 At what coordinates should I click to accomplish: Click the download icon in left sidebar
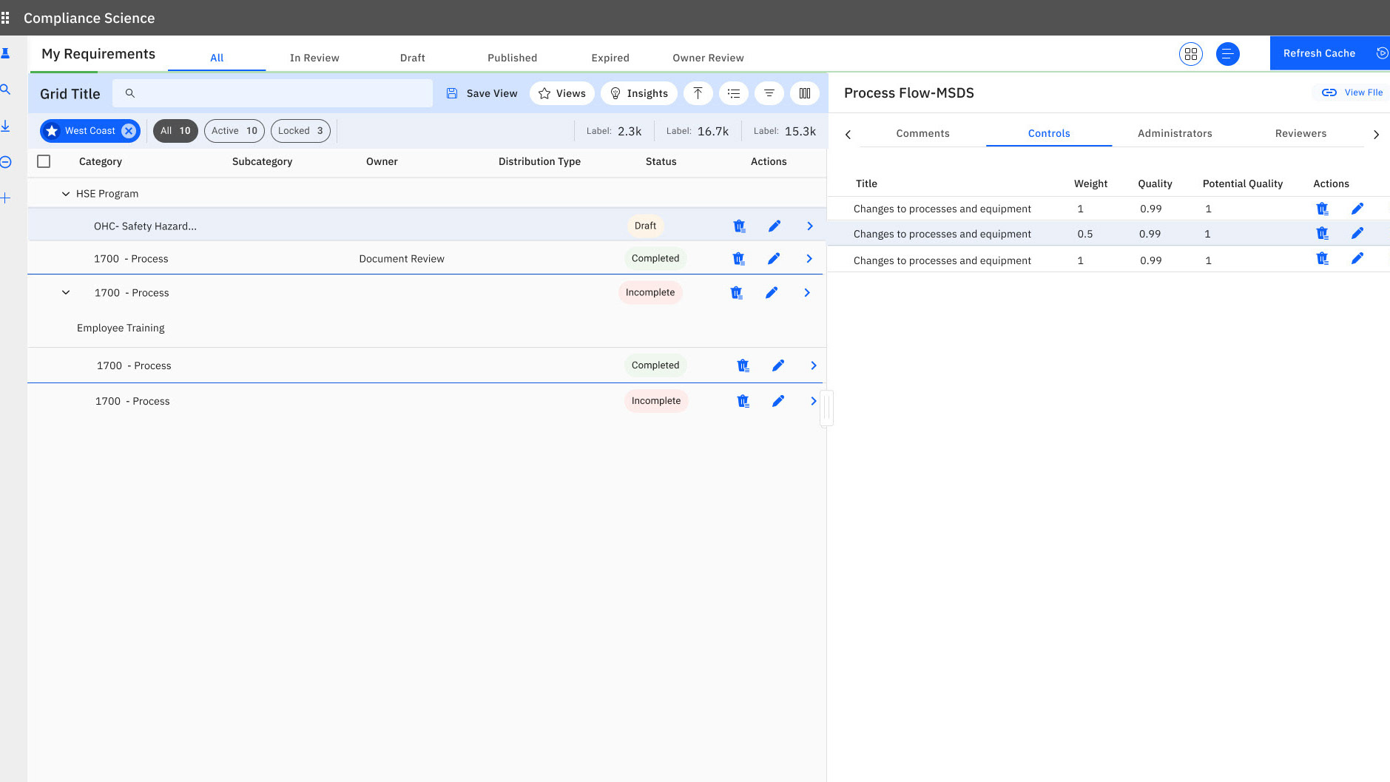(5, 126)
